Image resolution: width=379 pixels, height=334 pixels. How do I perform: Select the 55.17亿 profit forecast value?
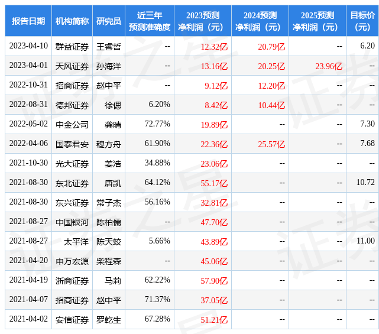(x=214, y=183)
